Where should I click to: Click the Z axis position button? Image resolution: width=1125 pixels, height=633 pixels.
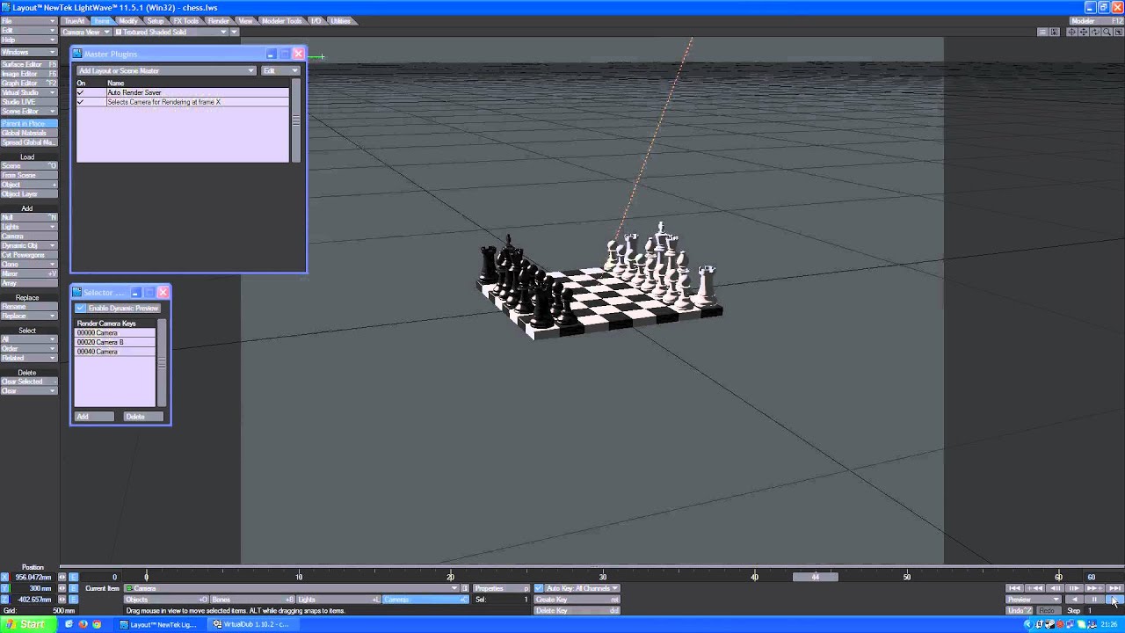click(x=4, y=600)
